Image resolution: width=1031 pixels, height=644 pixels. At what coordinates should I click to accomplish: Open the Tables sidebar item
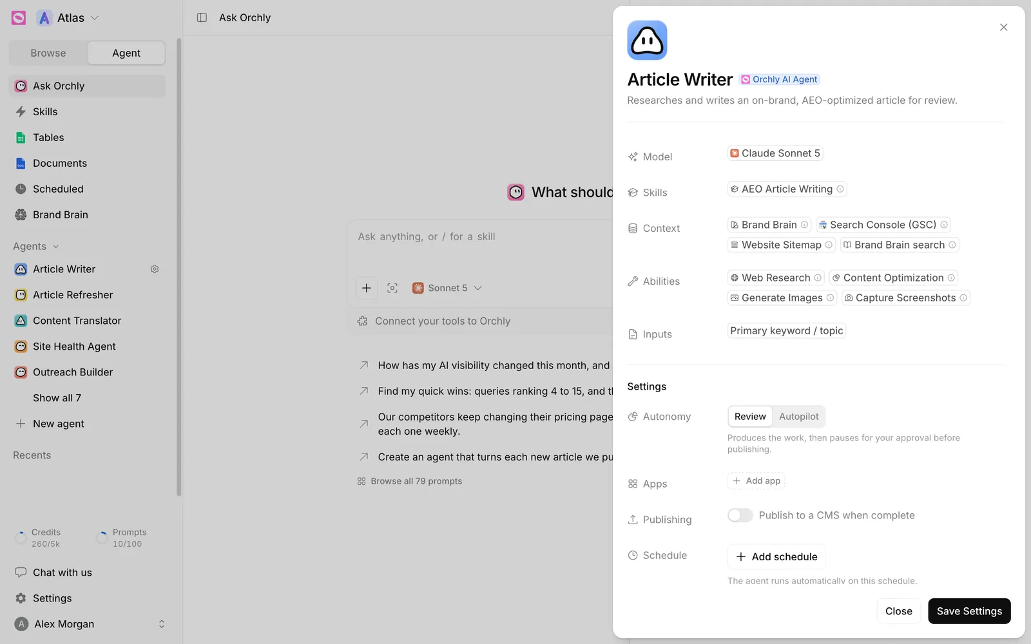[87, 137]
